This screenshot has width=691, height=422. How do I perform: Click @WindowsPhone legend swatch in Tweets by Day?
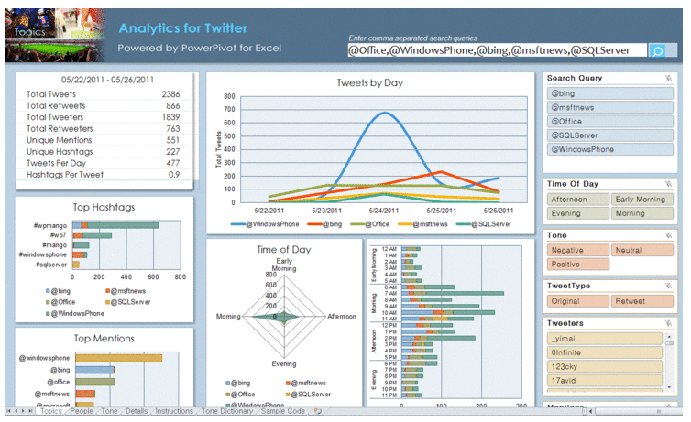(238, 224)
